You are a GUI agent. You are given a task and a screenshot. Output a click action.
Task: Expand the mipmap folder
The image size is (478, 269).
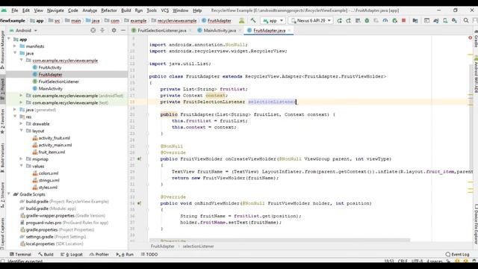21,159
